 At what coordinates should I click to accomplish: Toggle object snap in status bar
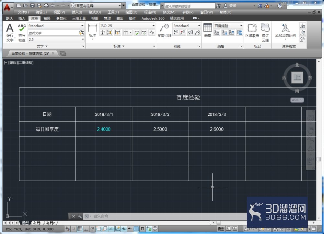[98, 228]
